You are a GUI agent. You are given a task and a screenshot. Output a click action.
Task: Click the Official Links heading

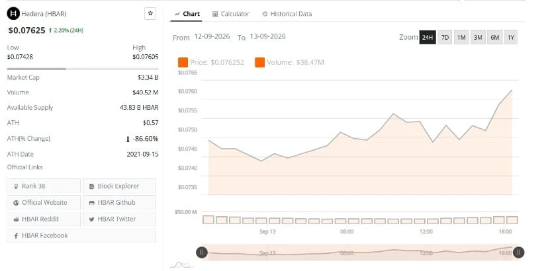click(x=25, y=167)
